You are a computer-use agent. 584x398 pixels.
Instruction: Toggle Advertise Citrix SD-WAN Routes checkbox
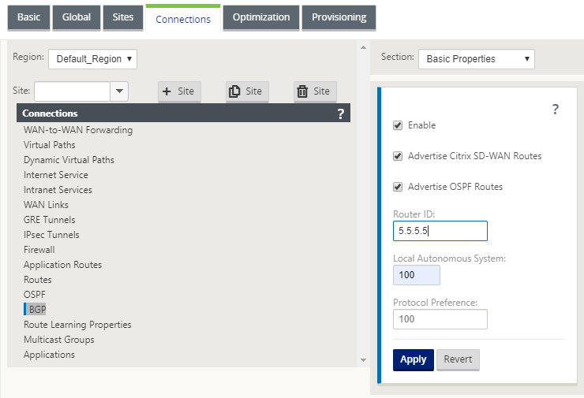pyautogui.click(x=398, y=156)
